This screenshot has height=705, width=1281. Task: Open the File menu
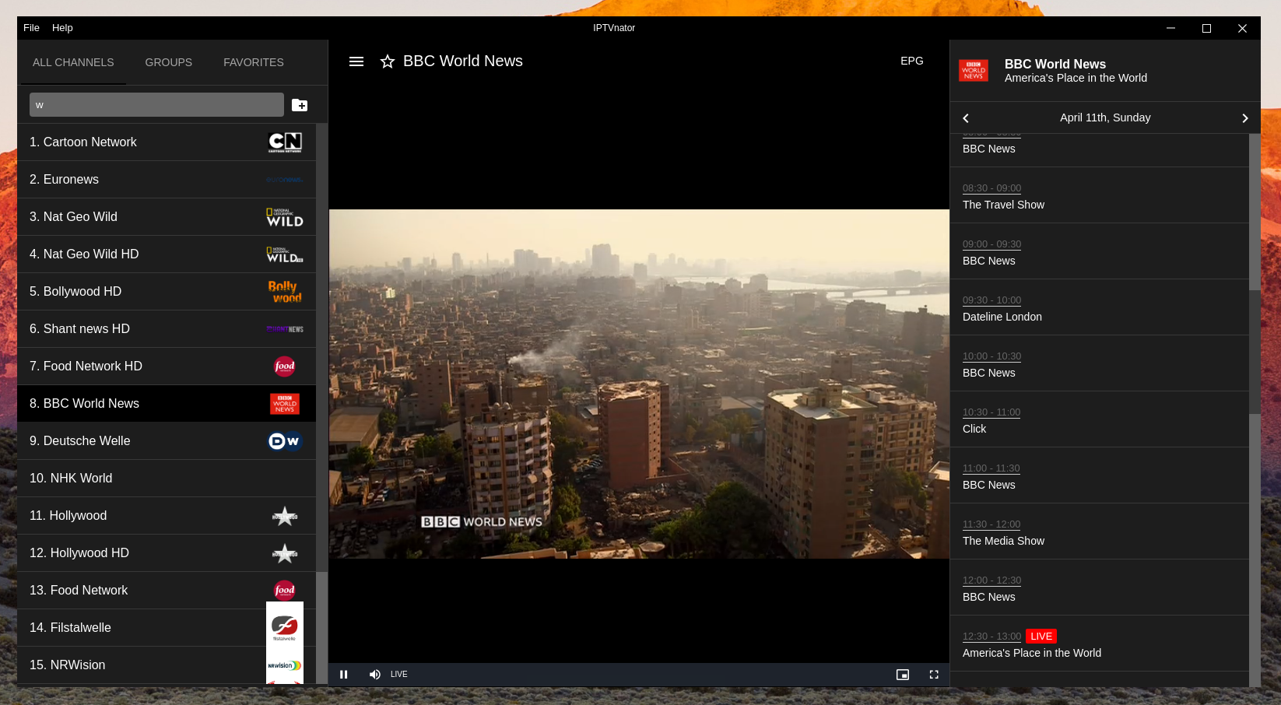(31, 27)
